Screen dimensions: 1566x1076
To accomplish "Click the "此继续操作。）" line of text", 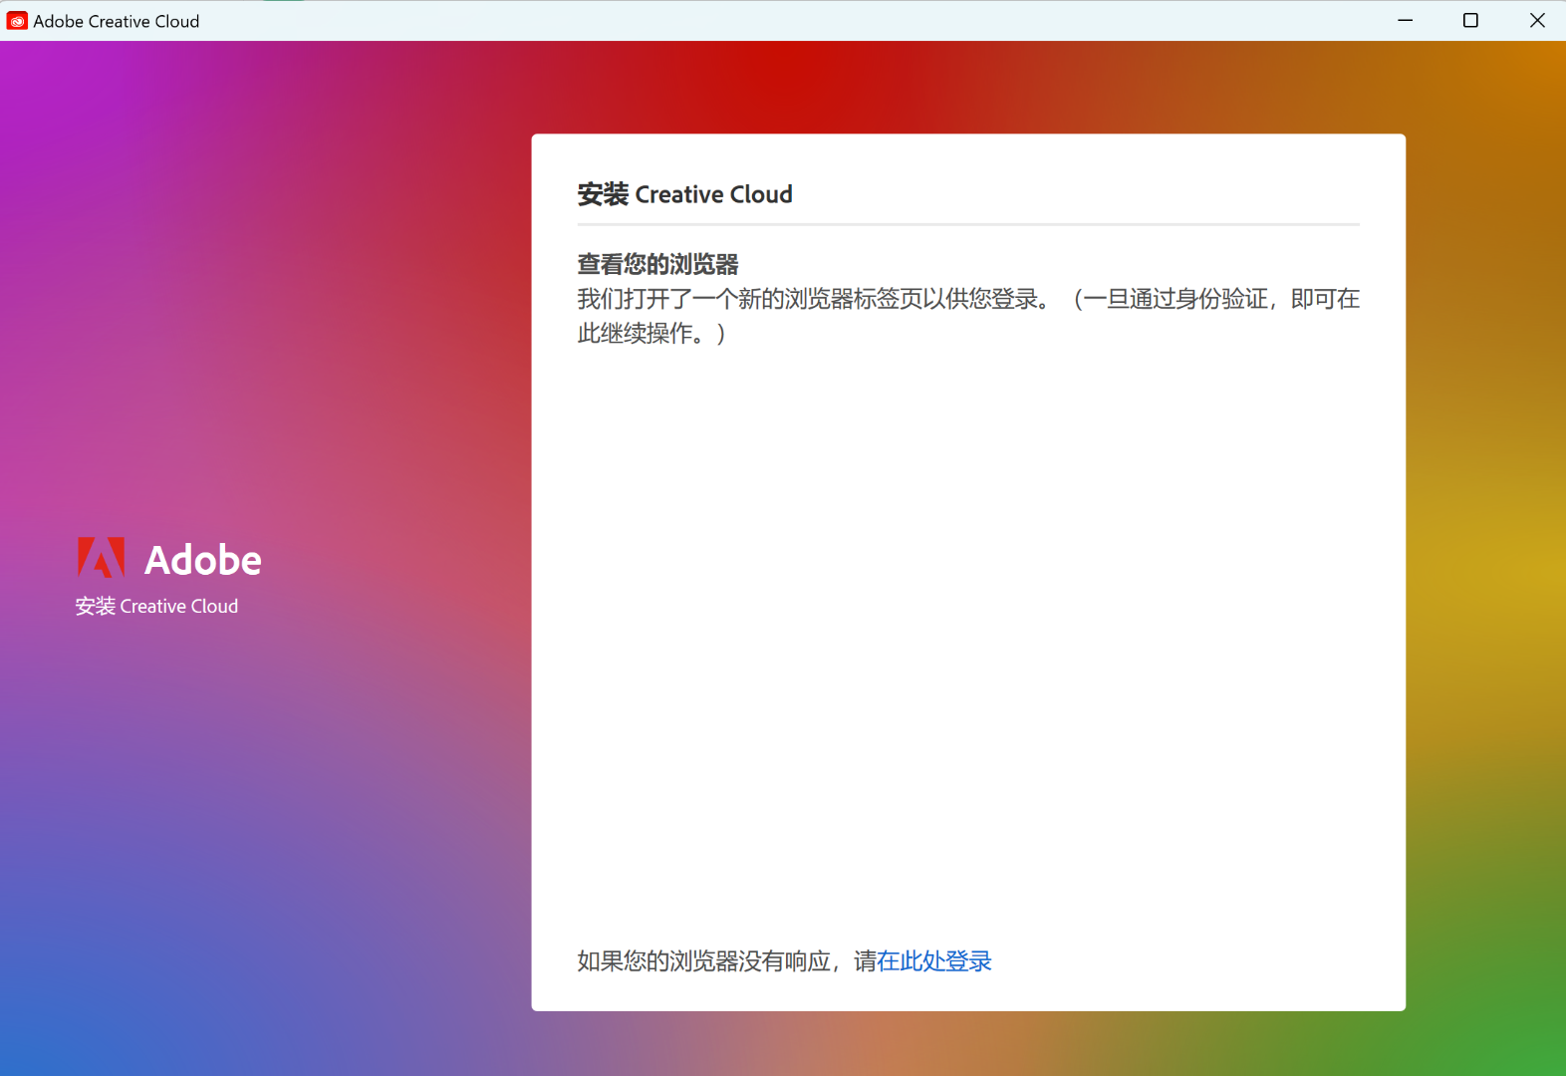I will [x=652, y=334].
